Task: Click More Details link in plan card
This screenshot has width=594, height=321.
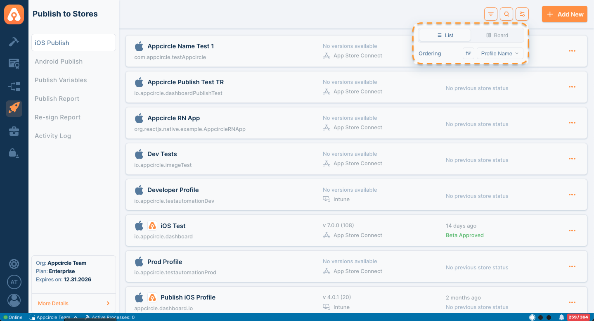Action: (73, 303)
